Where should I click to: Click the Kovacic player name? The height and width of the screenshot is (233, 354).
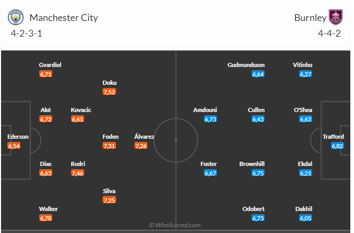click(81, 110)
